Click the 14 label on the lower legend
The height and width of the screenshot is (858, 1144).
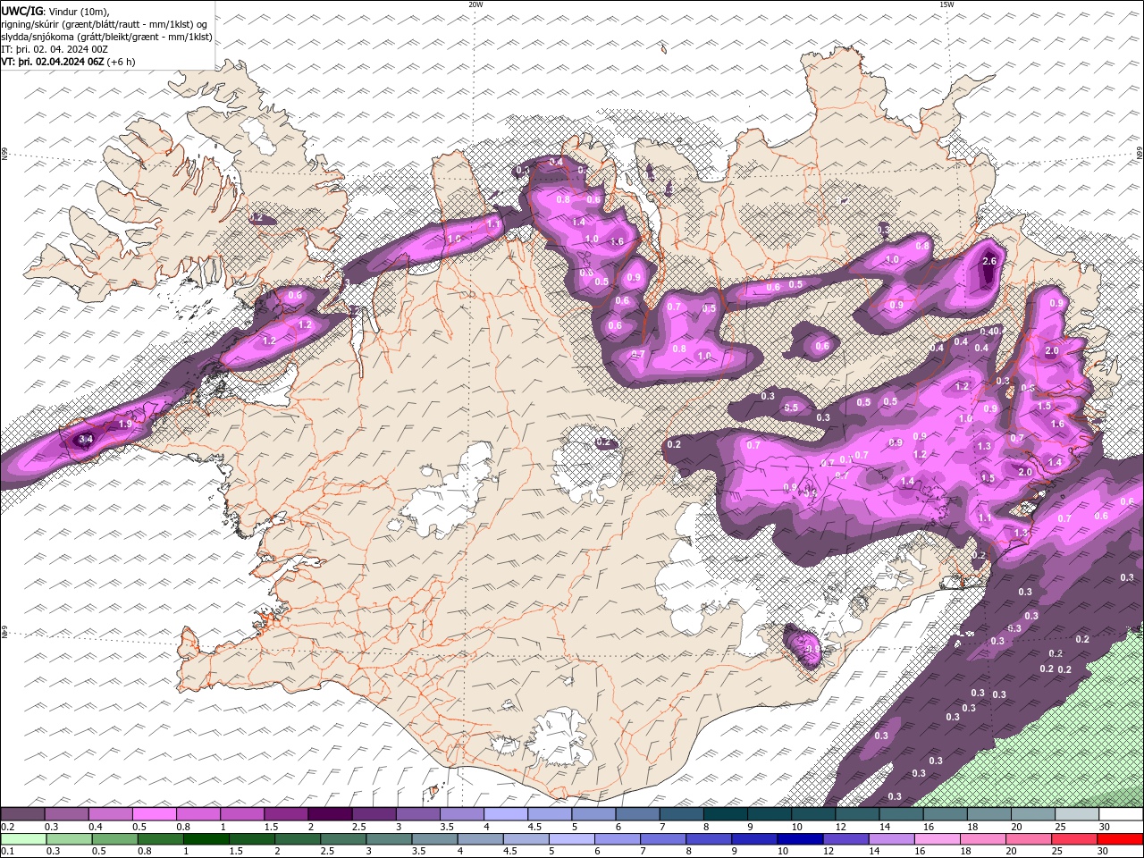point(873,852)
